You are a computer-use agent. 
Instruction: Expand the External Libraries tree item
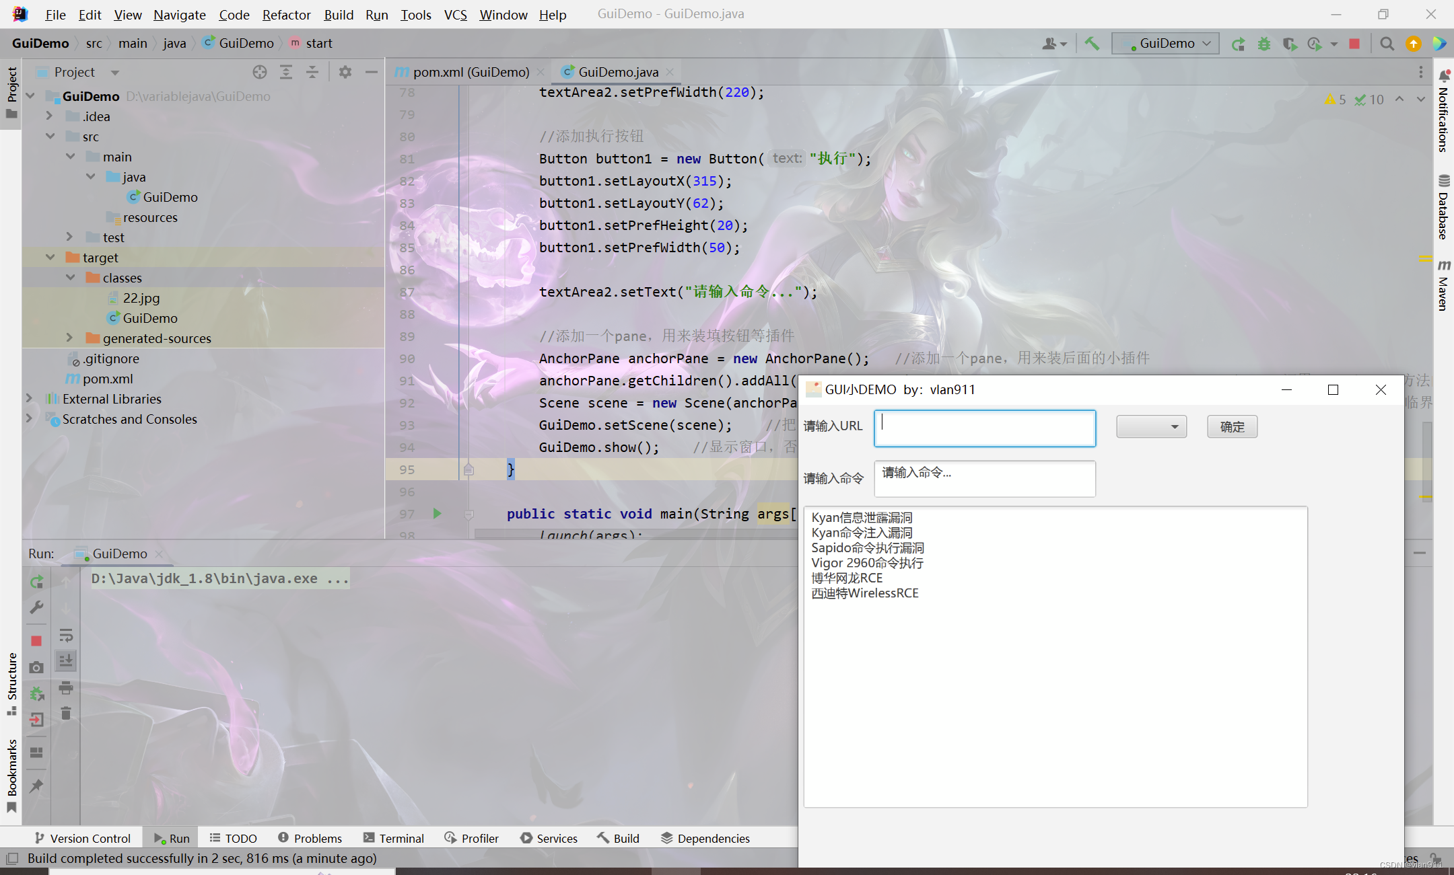29,399
